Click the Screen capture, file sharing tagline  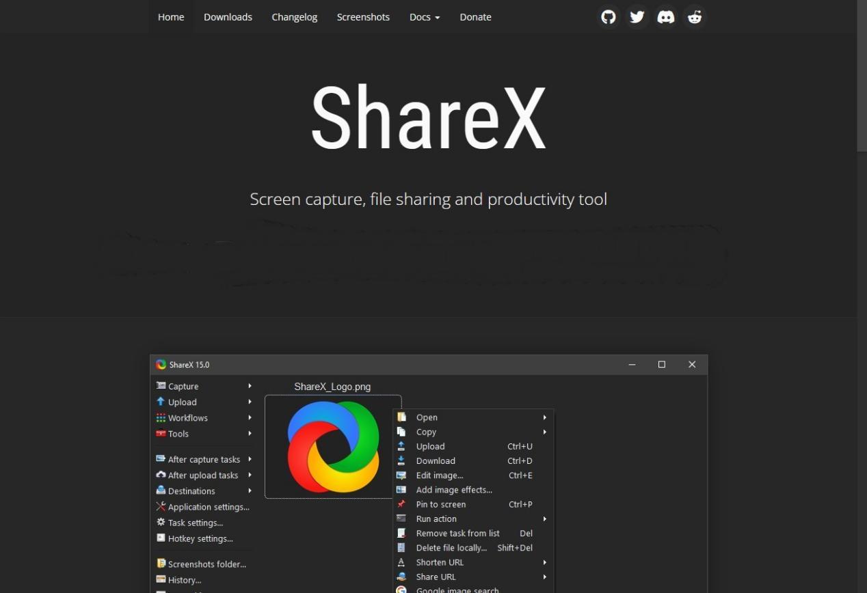tap(428, 199)
